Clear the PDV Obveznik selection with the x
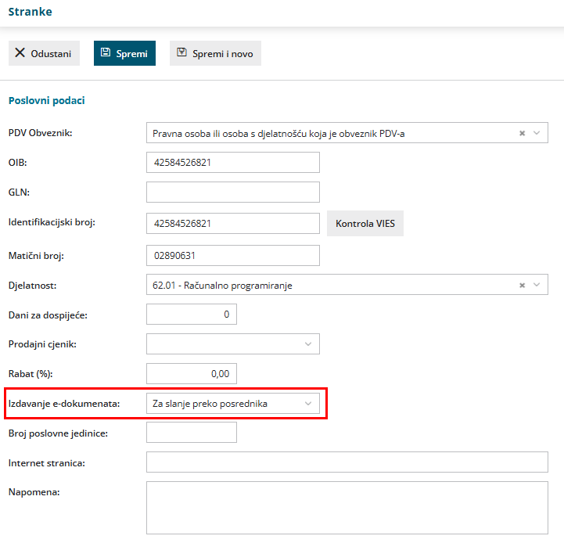This screenshot has width=564, height=543. 523,133
